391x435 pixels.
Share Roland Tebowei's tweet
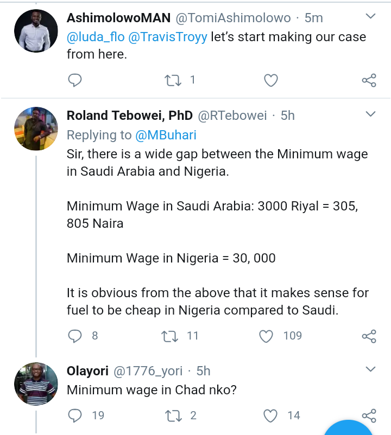click(x=369, y=336)
